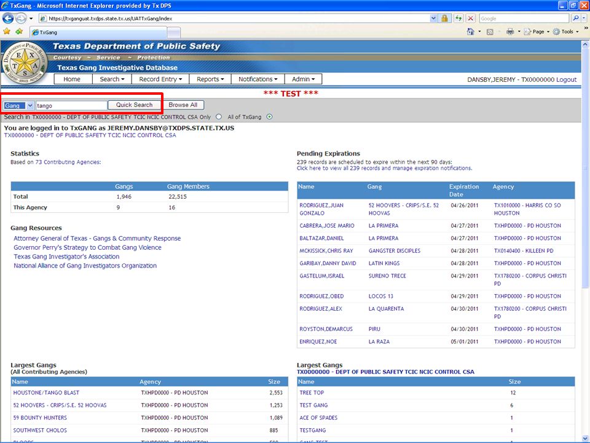Select CSA Only search radio button
Screen dimensions: 590x443
coord(219,117)
